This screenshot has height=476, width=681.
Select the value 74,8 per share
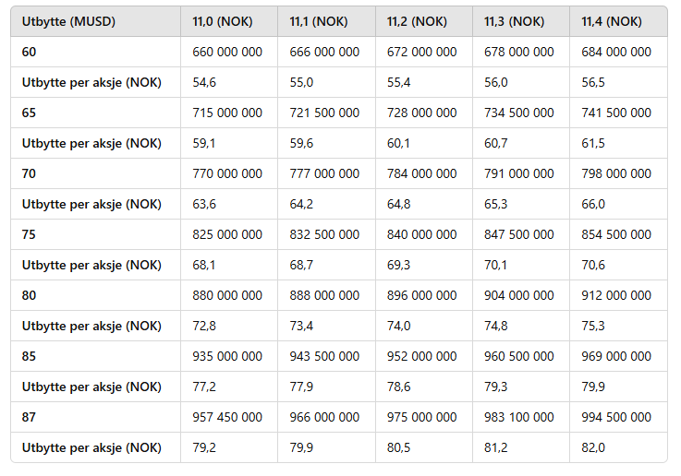495,326
